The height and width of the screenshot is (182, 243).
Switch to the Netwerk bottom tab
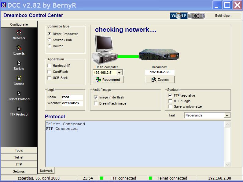click(x=46, y=171)
